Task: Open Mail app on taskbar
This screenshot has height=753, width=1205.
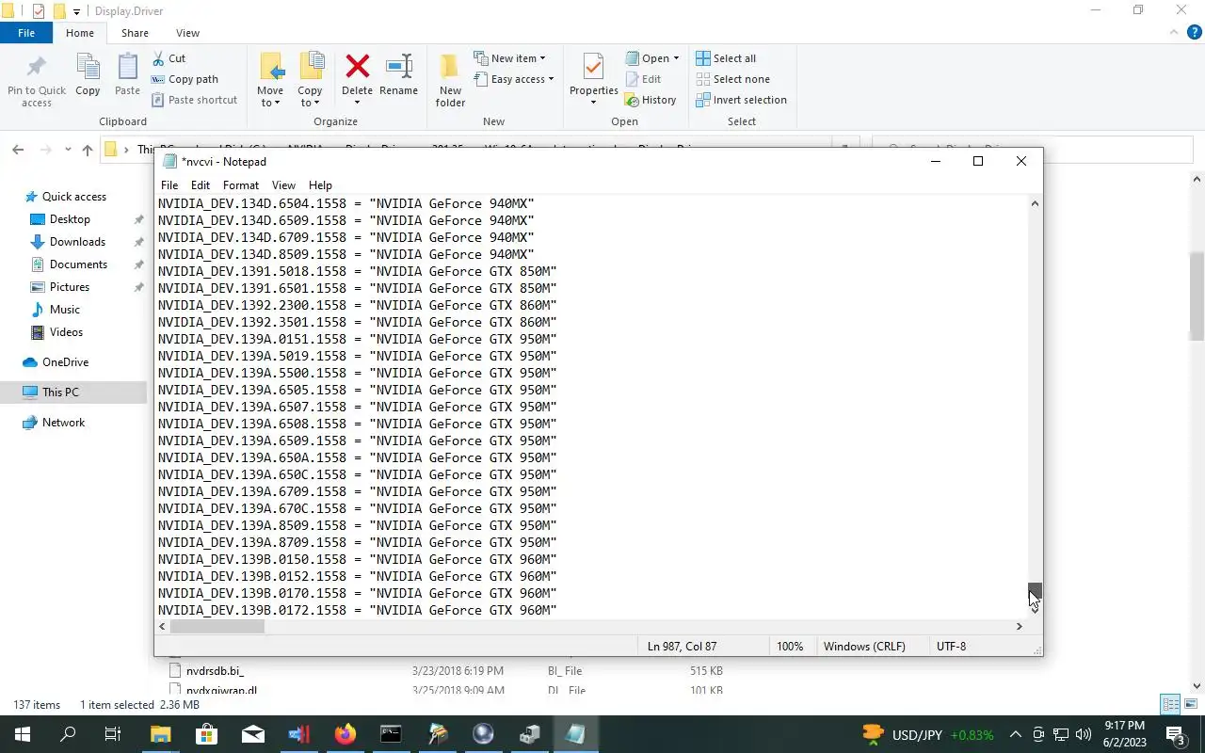Action: [252, 734]
